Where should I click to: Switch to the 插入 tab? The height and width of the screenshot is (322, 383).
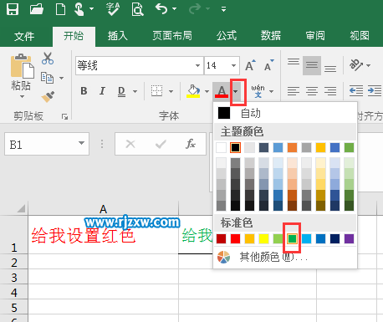tap(118, 36)
